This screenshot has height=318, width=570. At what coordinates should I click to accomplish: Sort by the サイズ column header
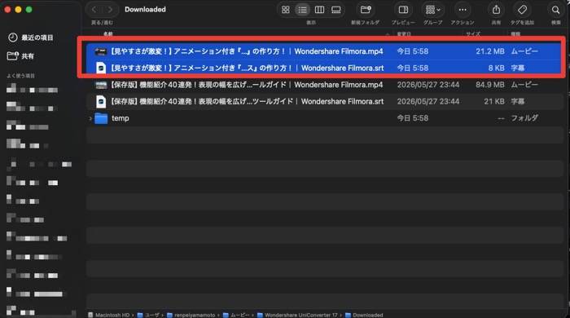(x=473, y=33)
